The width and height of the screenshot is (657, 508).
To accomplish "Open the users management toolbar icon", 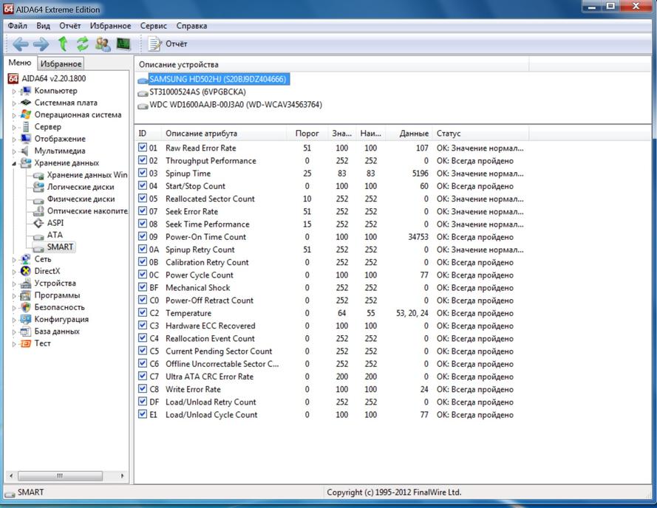I will pyautogui.click(x=103, y=44).
